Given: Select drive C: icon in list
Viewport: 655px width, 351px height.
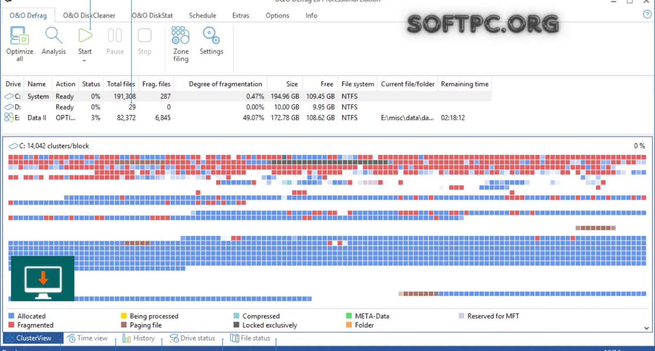Looking at the screenshot, I should (9, 97).
